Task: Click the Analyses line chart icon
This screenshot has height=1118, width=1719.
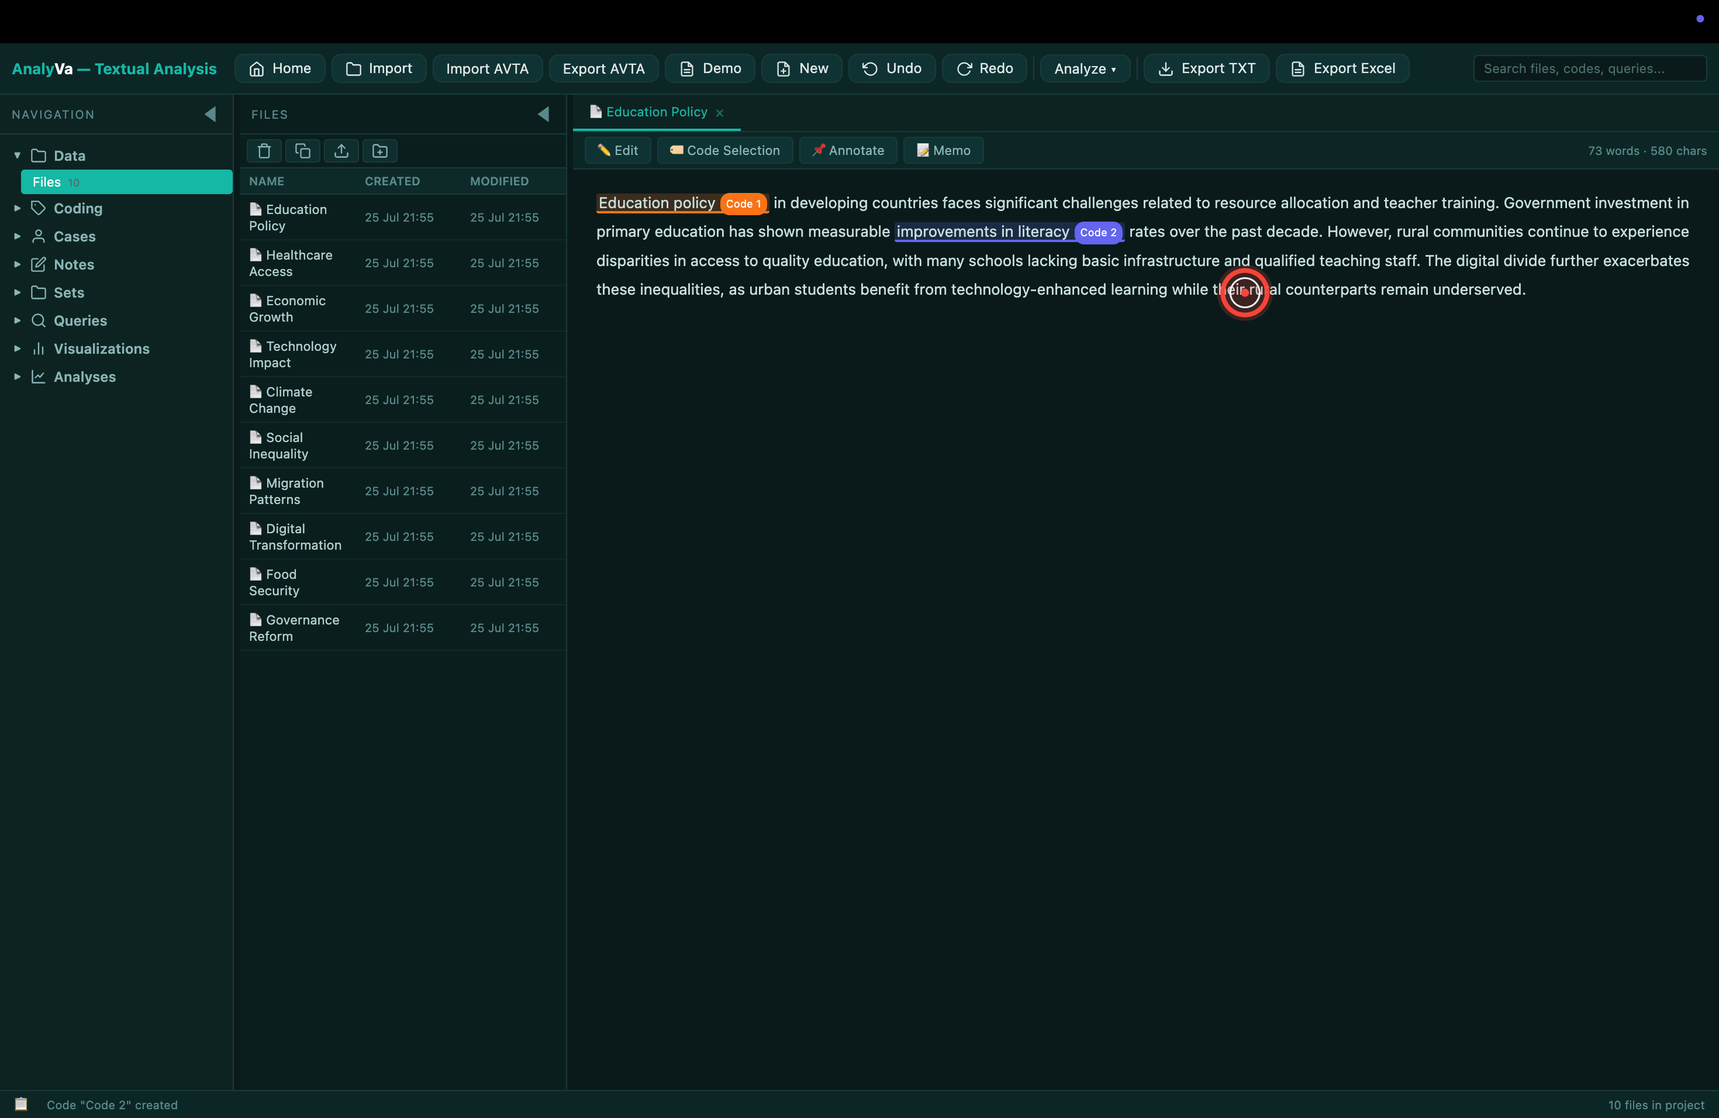Action: pyautogui.click(x=38, y=377)
